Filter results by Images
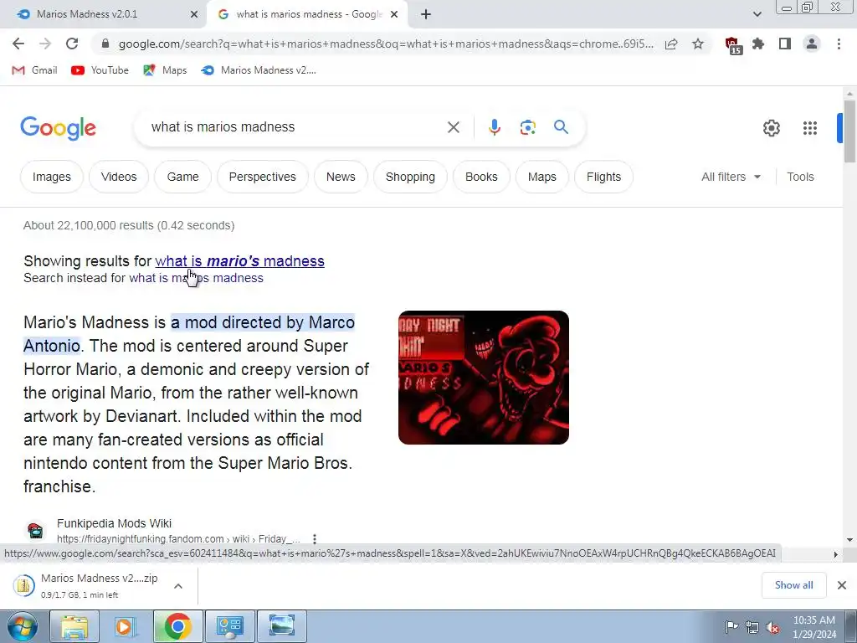Image resolution: width=857 pixels, height=643 pixels. tap(51, 177)
